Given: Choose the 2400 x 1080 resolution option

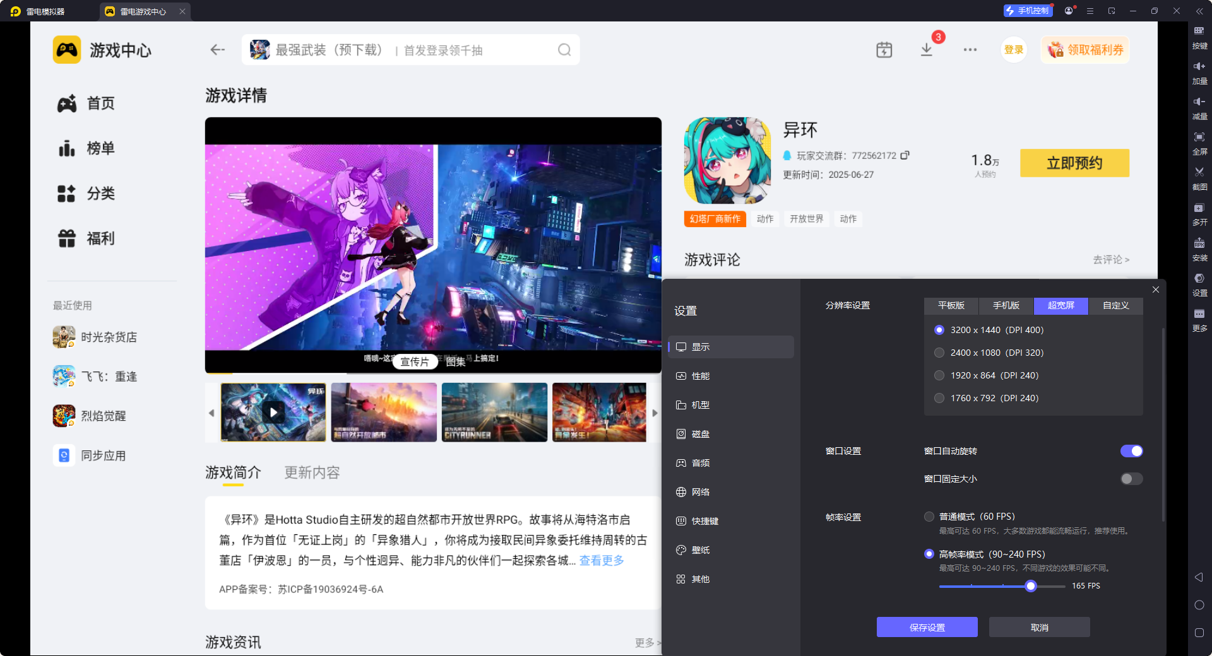Looking at the screenshot, I should 939,353.
